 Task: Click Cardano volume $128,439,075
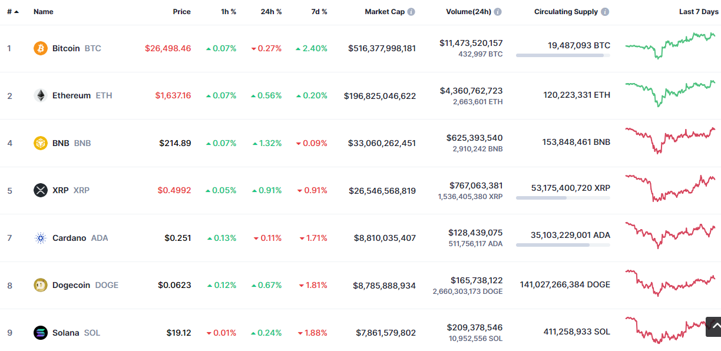[x=475, y=233]
